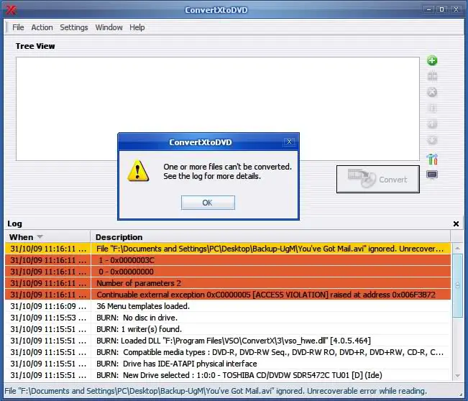Select log row 'BURN: 1 writer(s) found.'
Viewport: 468px width, 401px height.
(x=228, y=329)
